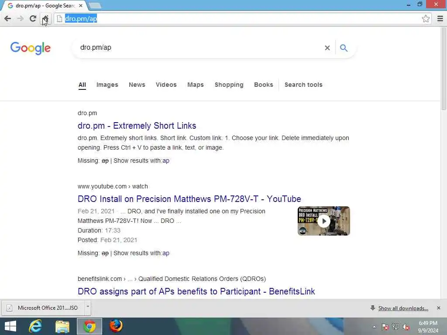Image resolution: width=447 pixels, height=335 pixels.
Task: Click Show all downloads link
Action: tap(403, 308)
